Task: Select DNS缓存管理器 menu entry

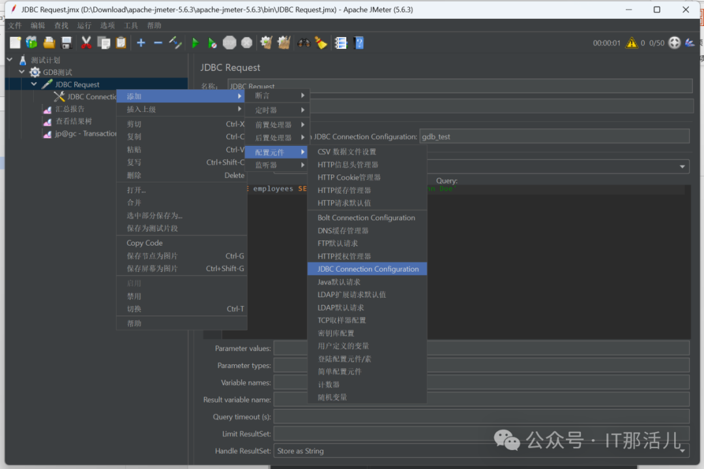Action: [367, 231]
